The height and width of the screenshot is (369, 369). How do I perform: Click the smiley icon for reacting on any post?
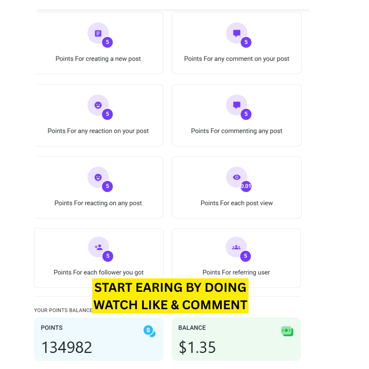[98, 177]
